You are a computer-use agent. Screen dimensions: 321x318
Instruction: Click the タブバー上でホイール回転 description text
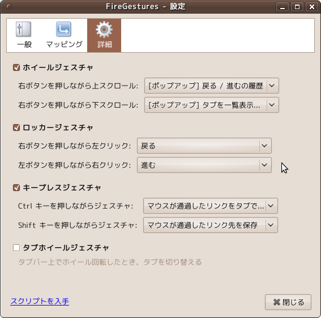[x=110, y=262]
